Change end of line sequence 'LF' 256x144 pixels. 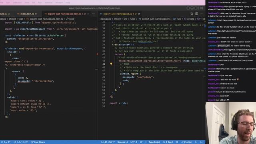point(141,142)
